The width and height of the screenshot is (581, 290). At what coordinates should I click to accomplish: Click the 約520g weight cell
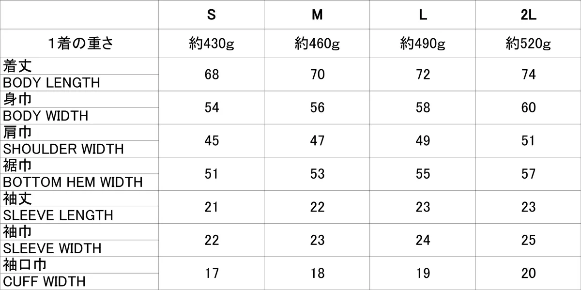click(x=528, y=45)
